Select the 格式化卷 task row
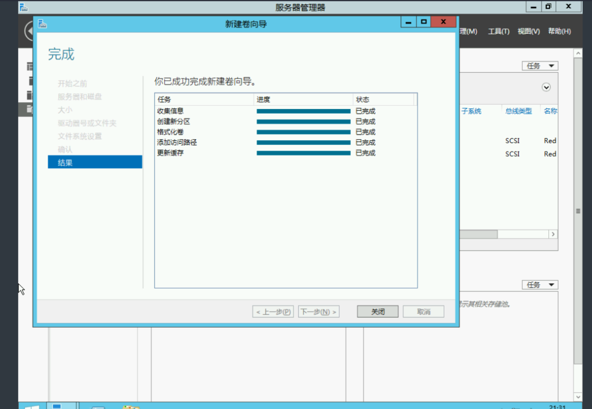The image size is (592, 409). coord(286,132)
